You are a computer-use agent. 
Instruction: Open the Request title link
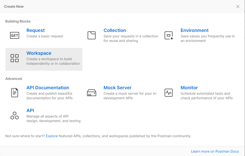pyautogui.click(x=35, y=31)
